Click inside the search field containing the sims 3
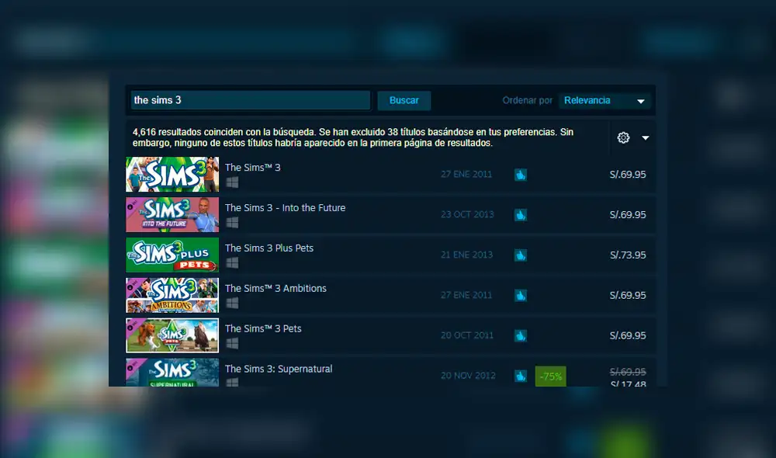 (x=248, y=100)
